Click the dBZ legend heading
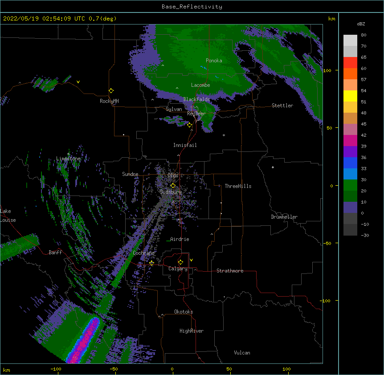The image size is (384, 375). [x=361, y=24]
